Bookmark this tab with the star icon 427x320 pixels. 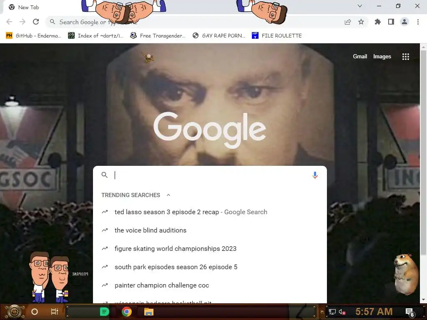[361, 22]
